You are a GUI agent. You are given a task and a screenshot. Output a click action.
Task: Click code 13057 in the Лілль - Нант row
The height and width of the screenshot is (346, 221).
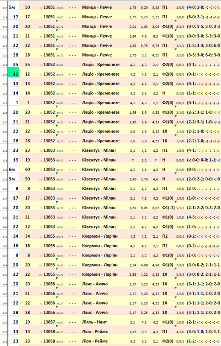[49, 322]
